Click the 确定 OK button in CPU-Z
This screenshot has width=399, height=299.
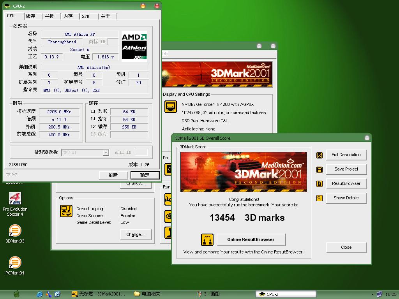(145, 175)
